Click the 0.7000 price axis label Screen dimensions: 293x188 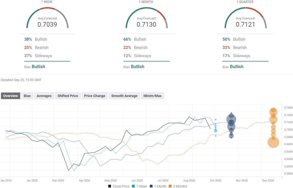click(x=288, y=129)
